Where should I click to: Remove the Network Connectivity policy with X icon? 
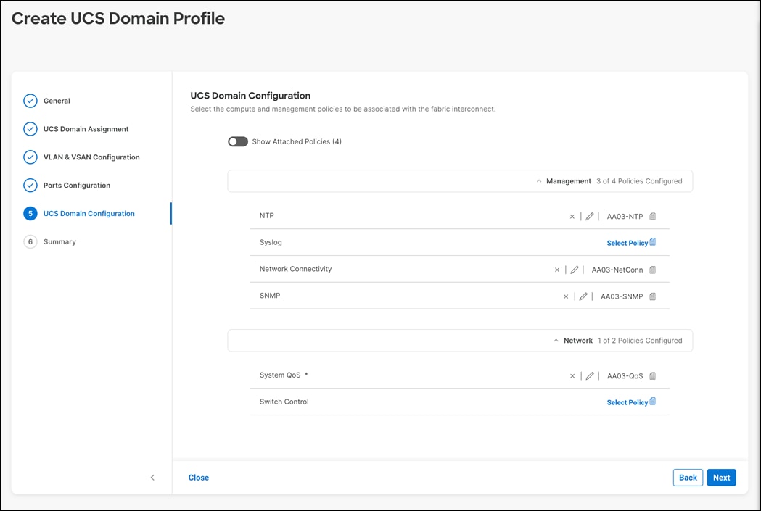pyautogui.click(x=556, y=269)
